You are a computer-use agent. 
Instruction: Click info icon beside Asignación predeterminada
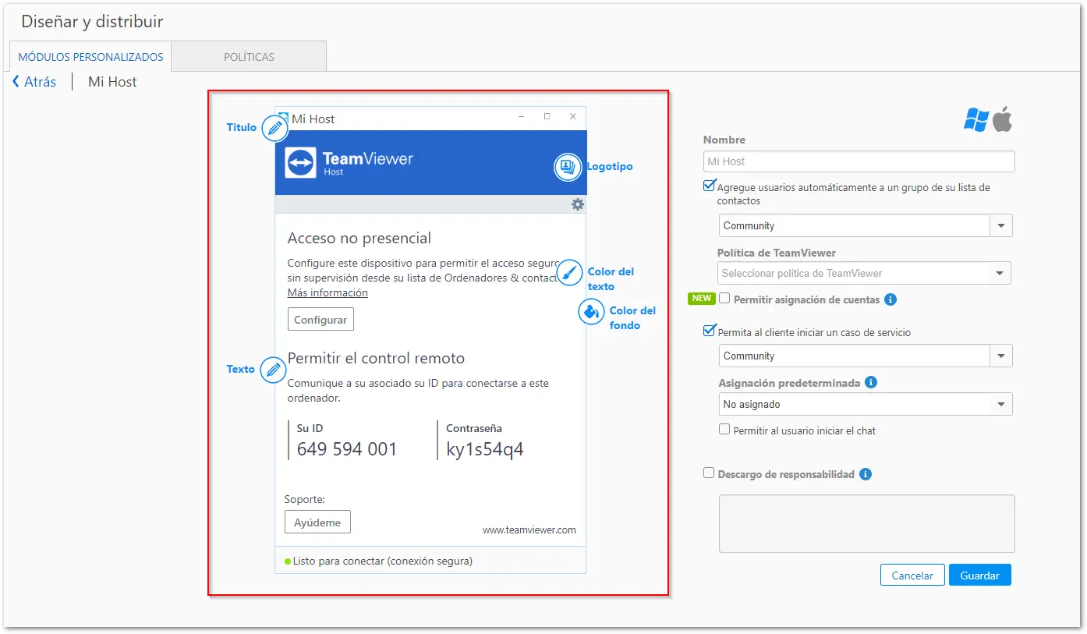click(x=871, y=383)
